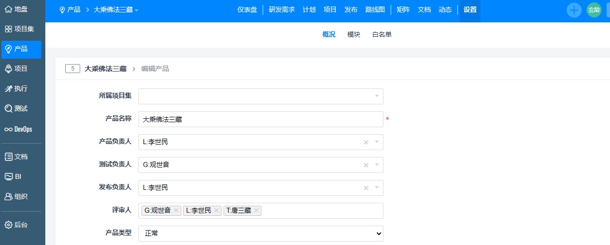
Task: Click the blue plus quick-create icon
Action: coord(574,10)
